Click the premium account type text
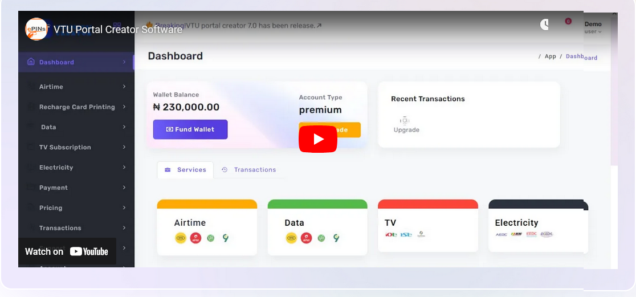The image size is (636, 297). tap(320, 110)
